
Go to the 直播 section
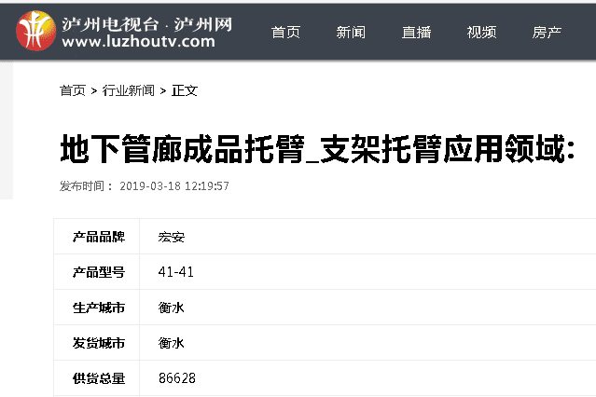click(x=416, y=33)
